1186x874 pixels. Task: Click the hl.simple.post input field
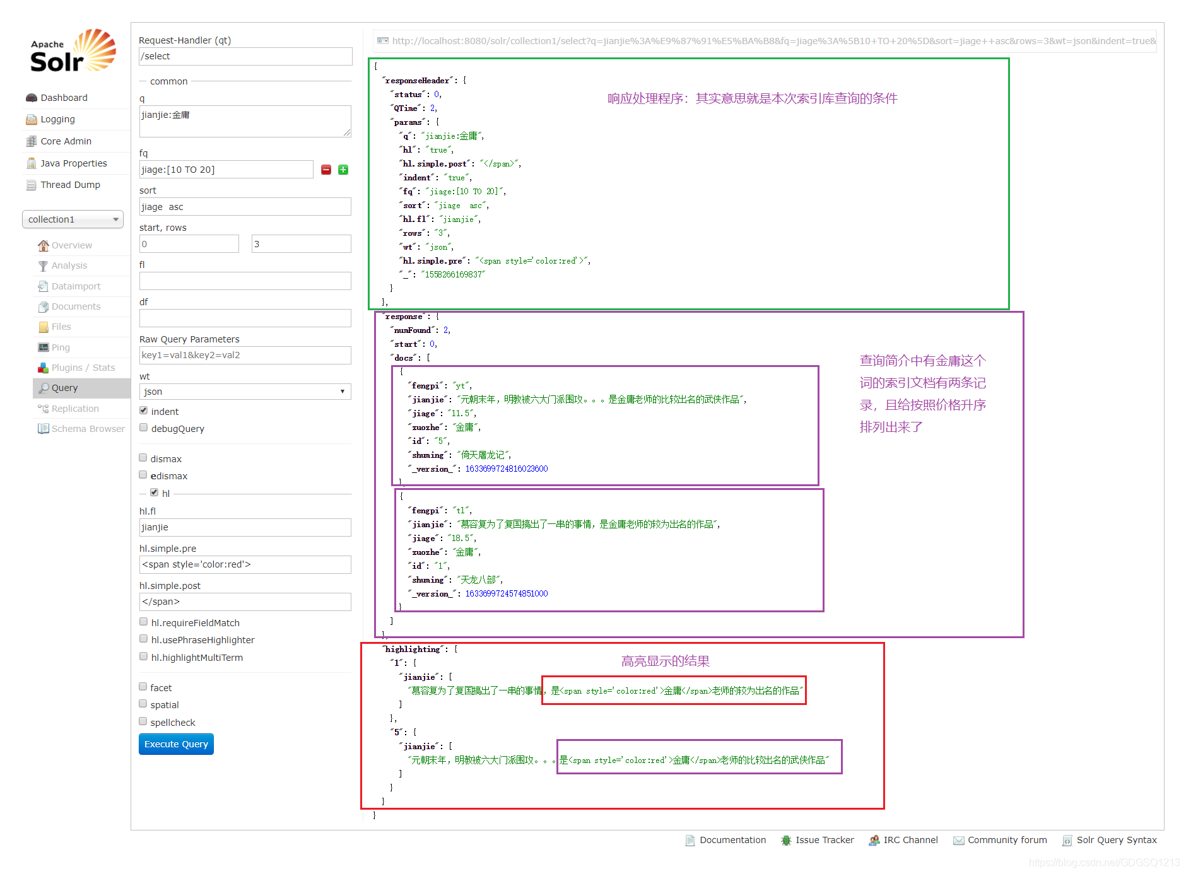tap(245, 602)
